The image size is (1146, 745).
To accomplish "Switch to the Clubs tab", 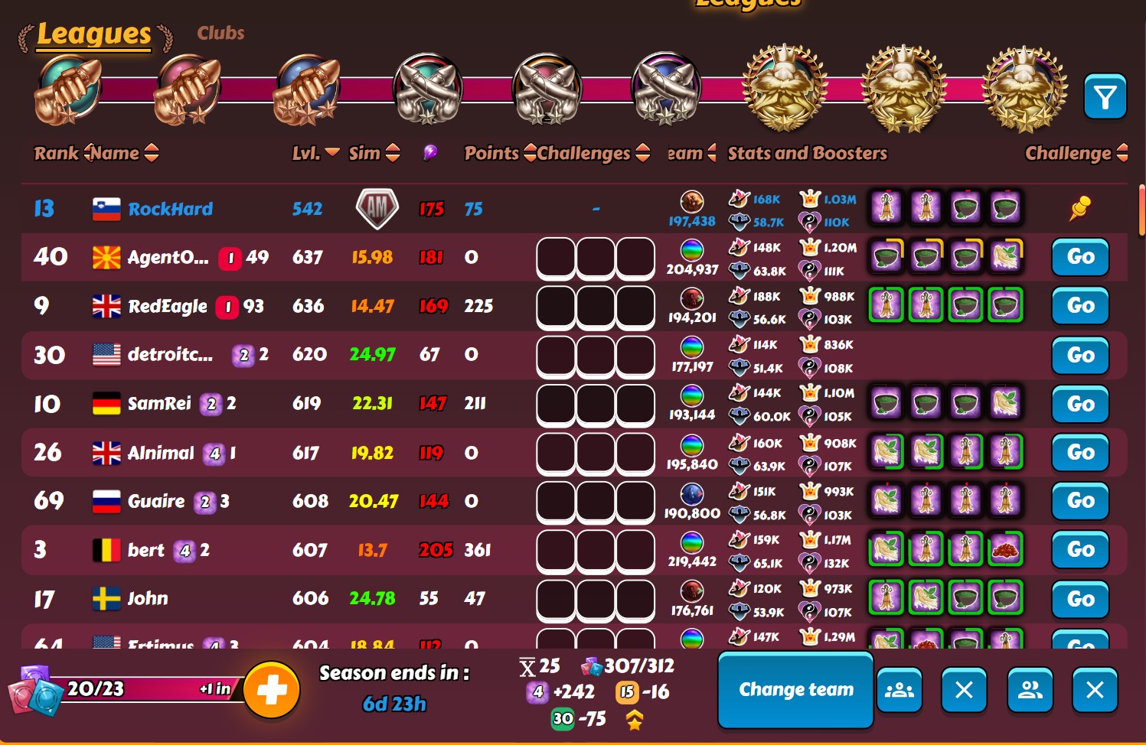I will pos(220,33).
